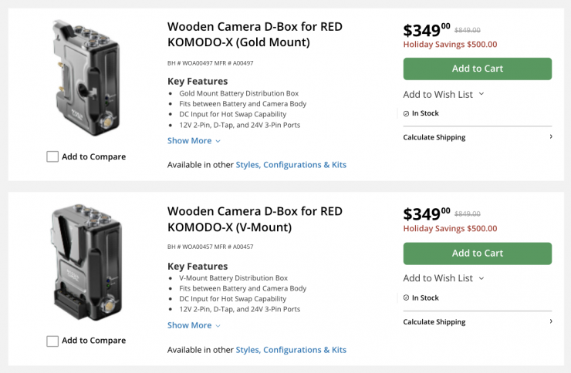
Task: View Gold Mount D-Box product image
Action: [86, 77]
